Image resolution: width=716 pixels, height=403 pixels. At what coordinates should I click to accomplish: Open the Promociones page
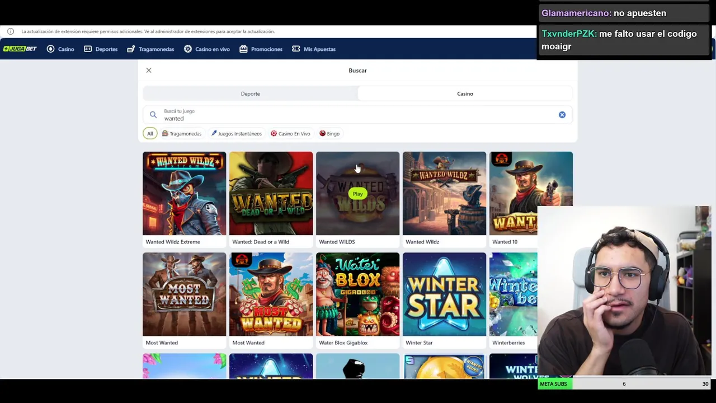click(261, 49)
